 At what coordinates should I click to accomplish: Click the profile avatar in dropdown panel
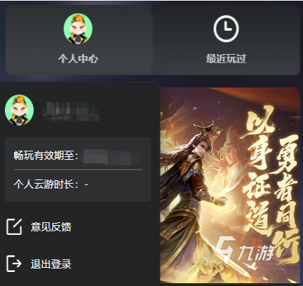click(x=19, y=110)
